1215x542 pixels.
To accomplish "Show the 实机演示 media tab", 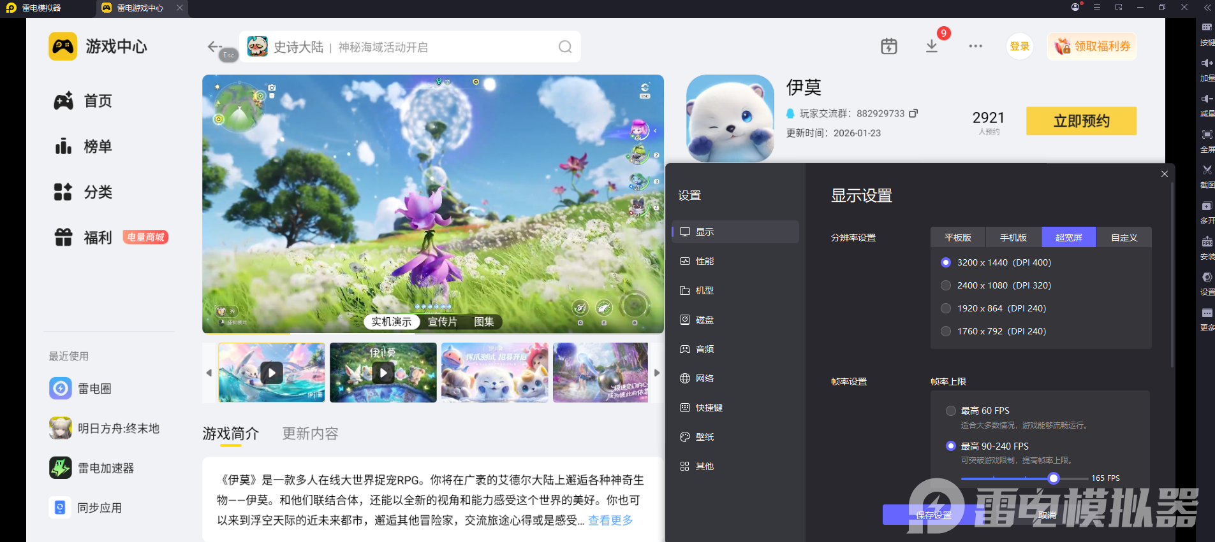I will pyautogui.click(x=392, y=322).
